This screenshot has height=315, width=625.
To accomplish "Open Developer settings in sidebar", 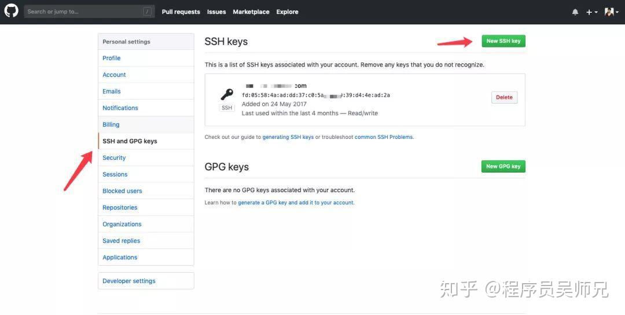I will pyautogui.click(x=129, y=281).
